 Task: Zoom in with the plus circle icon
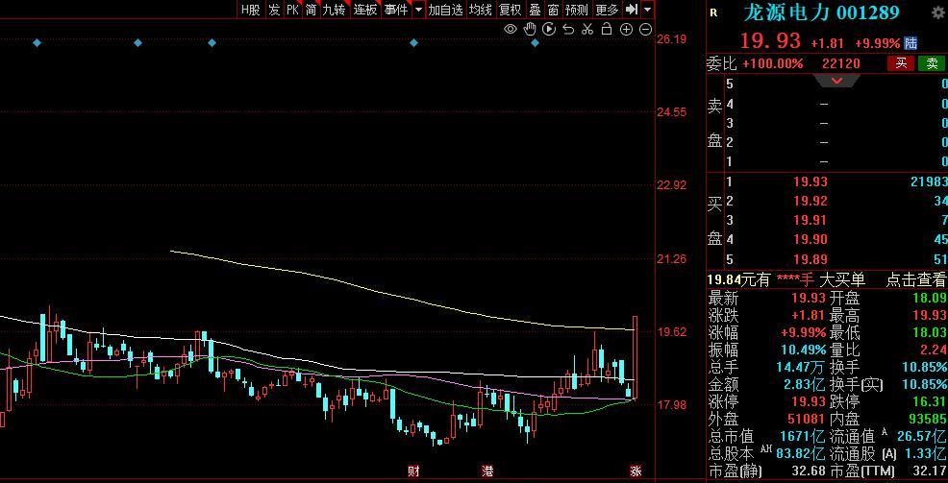point(626,29)
